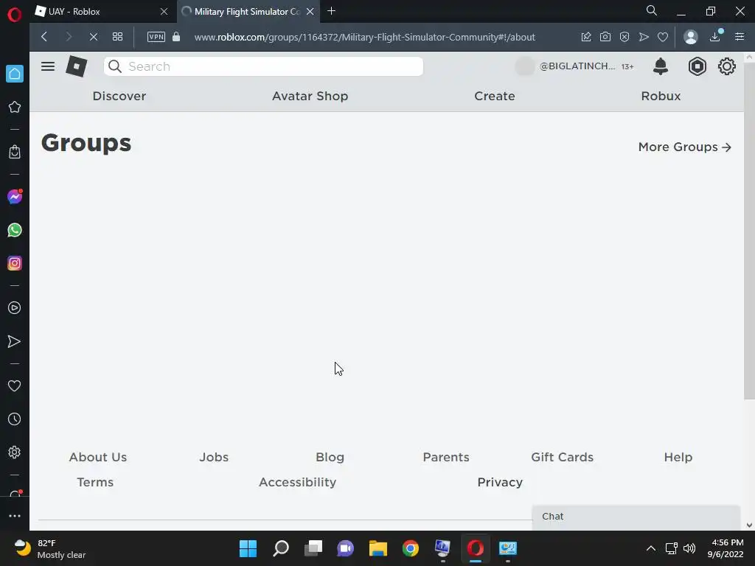755x566 pixels.
Task: Open the Robux balance hexagon icon
Action: tap(697, 66)
